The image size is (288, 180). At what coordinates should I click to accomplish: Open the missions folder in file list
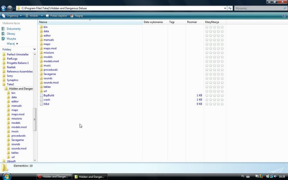click(49, 53)
